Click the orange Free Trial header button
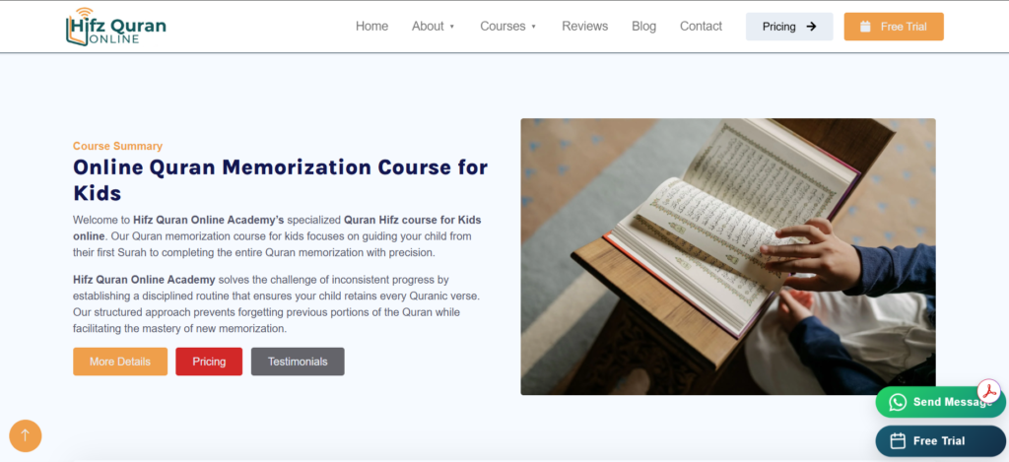 (x=894, y=27)
